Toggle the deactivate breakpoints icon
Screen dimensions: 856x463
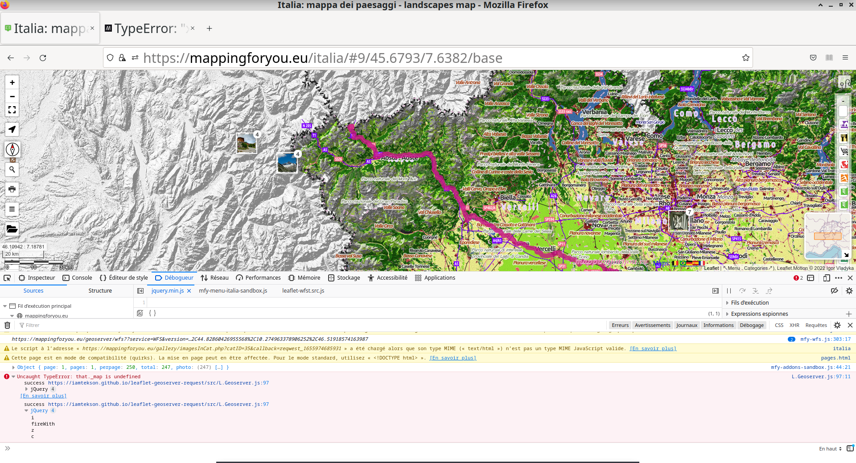(x=835, y=290)
